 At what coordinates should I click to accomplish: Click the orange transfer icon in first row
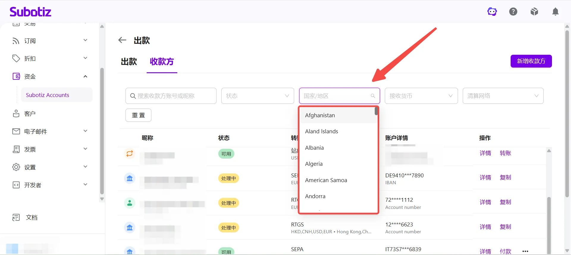(130, 154)
